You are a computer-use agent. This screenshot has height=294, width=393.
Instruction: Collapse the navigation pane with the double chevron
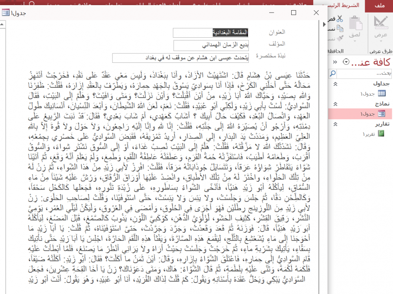pos(335,62)
